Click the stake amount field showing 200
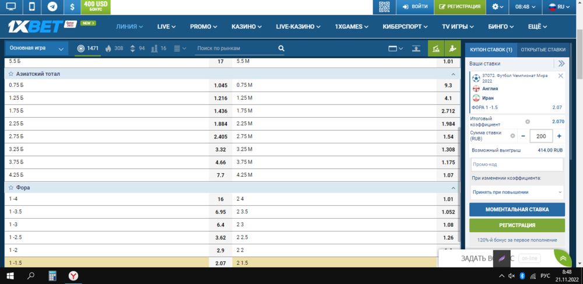This screenshot has width=583, height=284. (541, 136)
